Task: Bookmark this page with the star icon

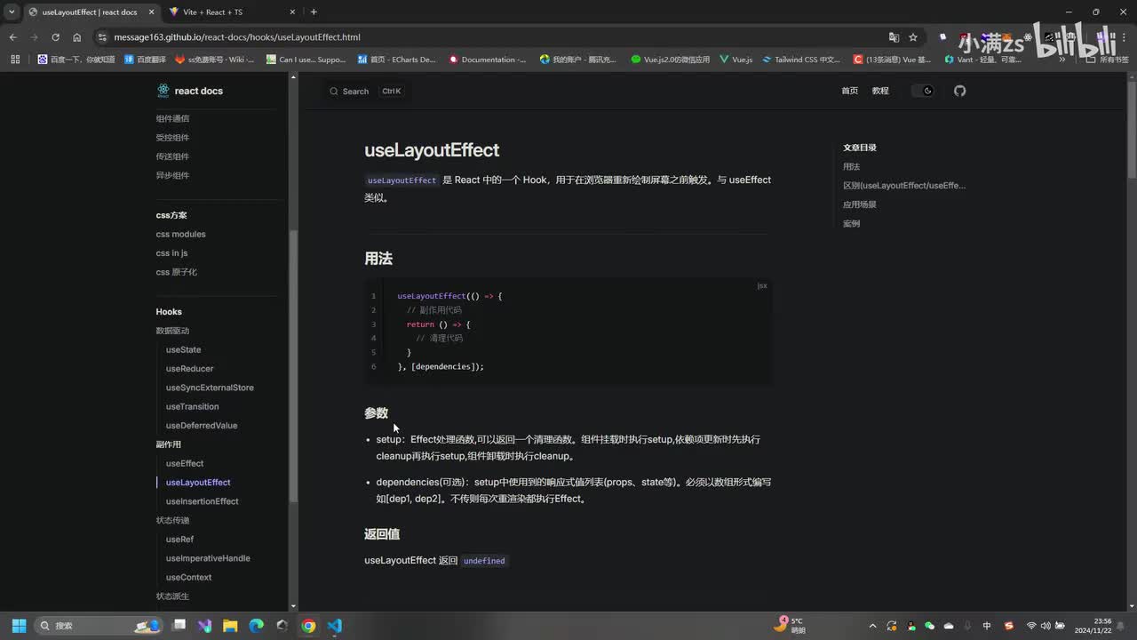Action: 913,37
